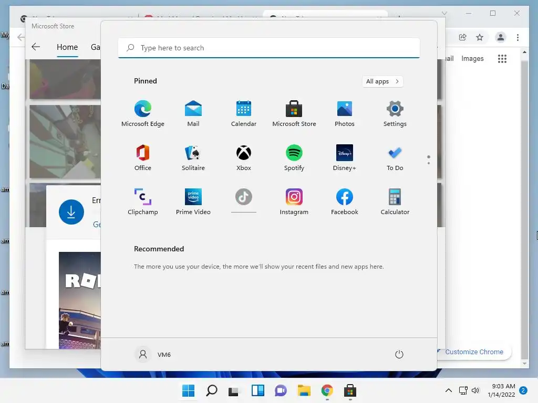Open Prime Video app
Screen dimensions: 538x403
[x=193, y=202]
